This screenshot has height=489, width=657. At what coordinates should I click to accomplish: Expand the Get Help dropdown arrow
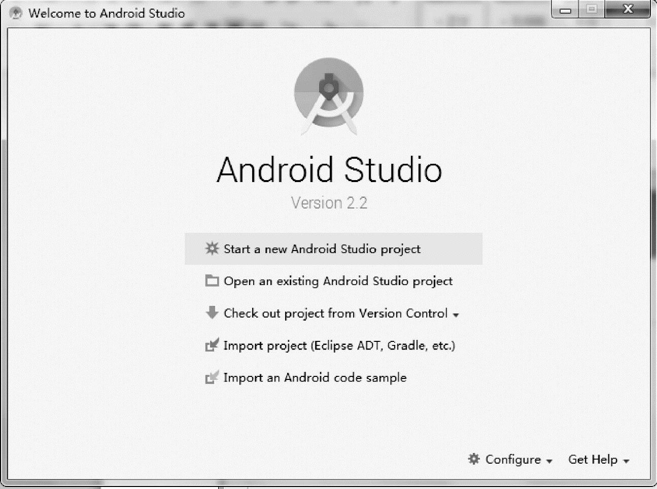point(626,461)
